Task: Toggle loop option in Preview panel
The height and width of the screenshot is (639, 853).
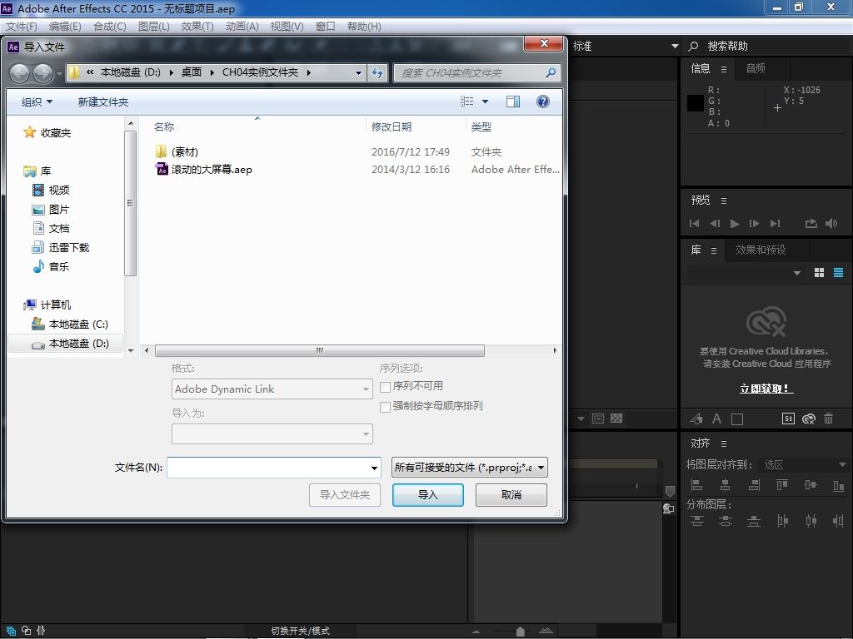Action: pos(811,223)
